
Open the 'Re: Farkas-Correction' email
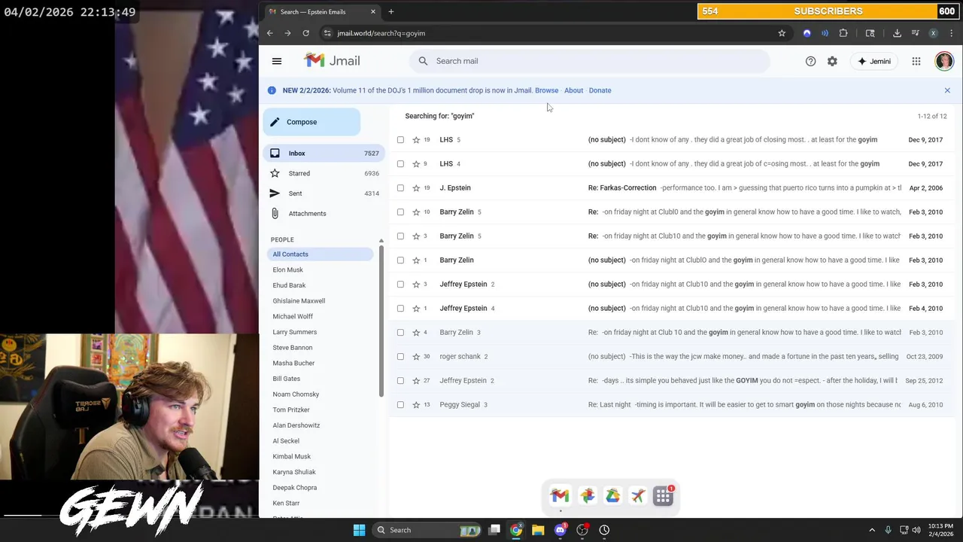671,188
